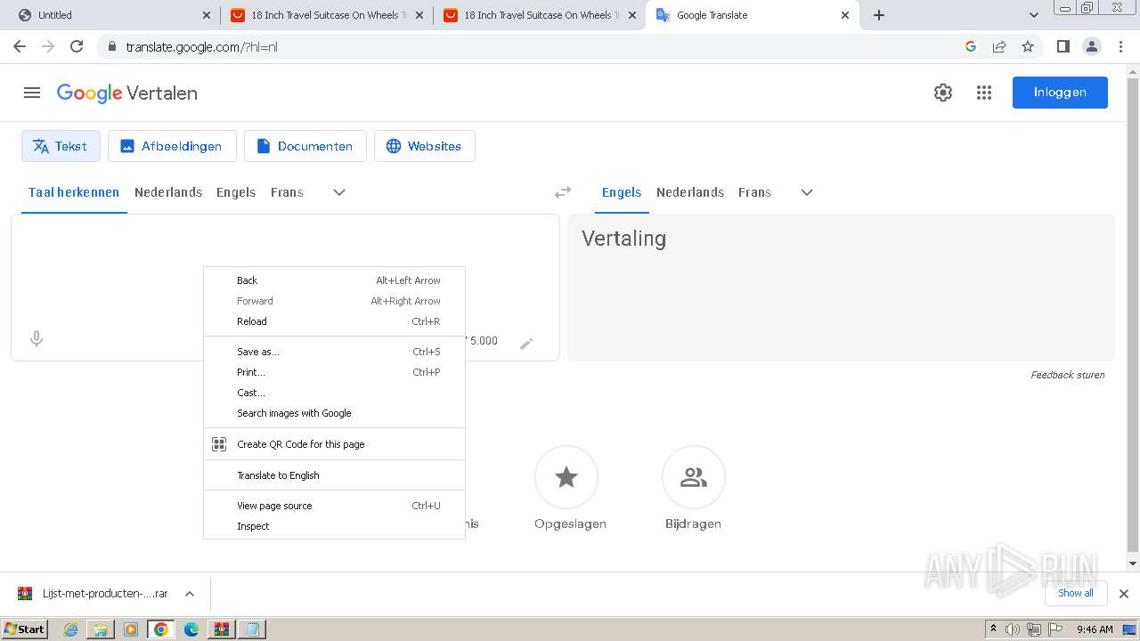Screen dimensions: 1140x641
Task: Close the downloads bar
Action: (x=1124, y=594)
